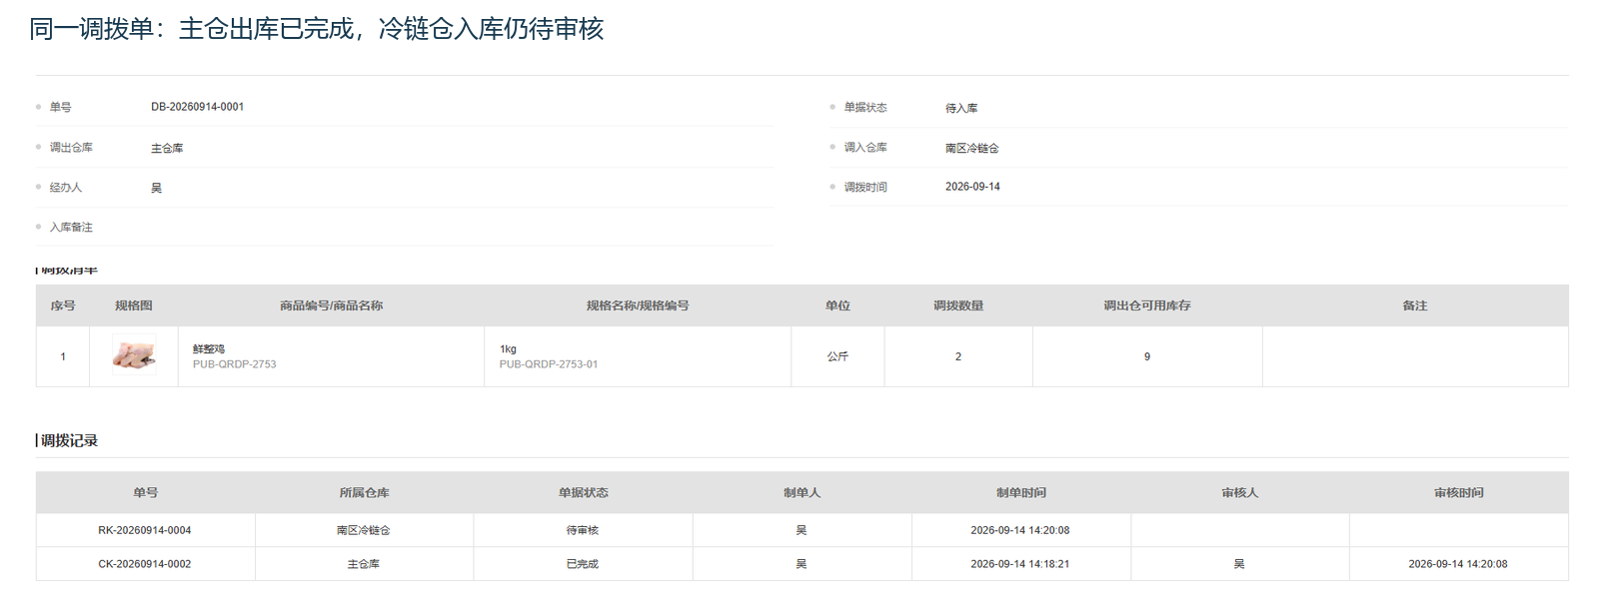Click the 调拨记录 section heading
Screen dimensions: 1599x604
pyautogui.click(x=69, y=440)
